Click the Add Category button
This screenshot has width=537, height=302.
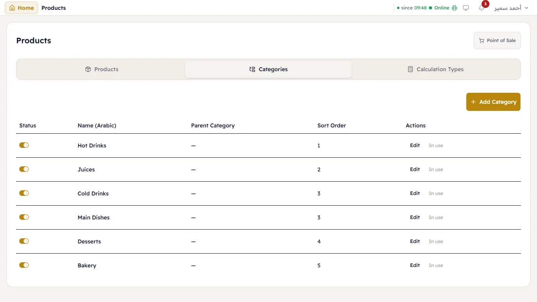493,102
